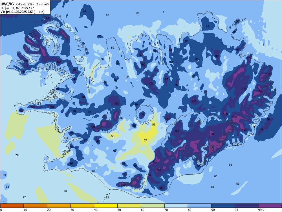The image size is (282, 212).
Task: Click the '93' value in the northeast
Action: pos(238,21)
